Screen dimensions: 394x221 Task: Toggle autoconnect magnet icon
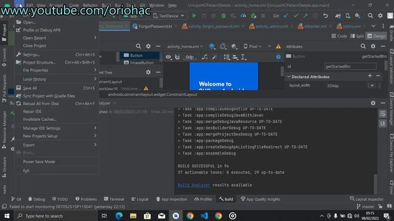pos(177,57)
